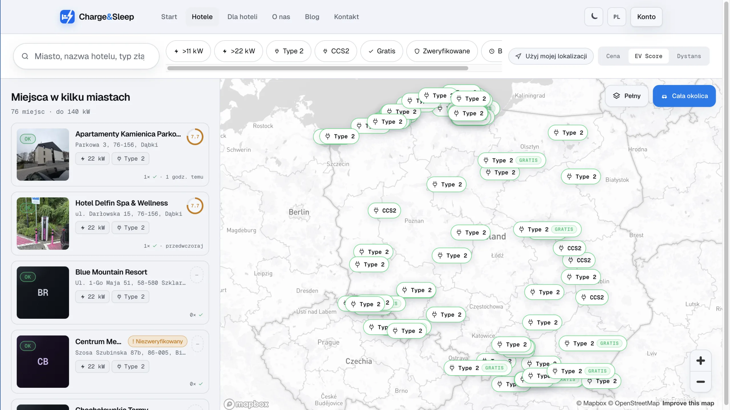
Task: Zoom out the map with minus
Action: (x=700, y=382)
